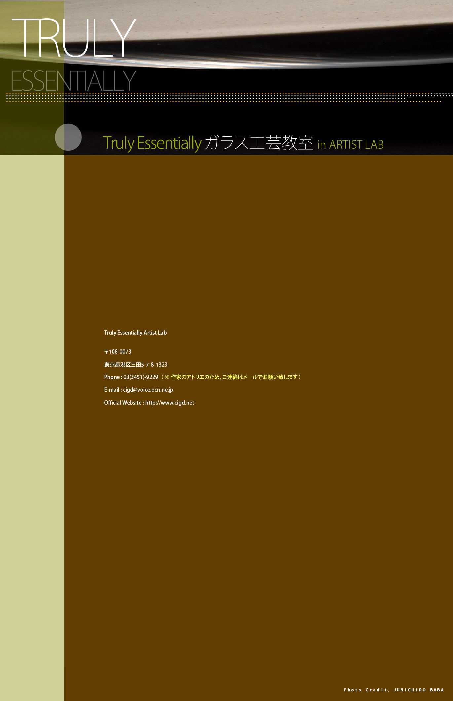
Task: Click the phone number 03(3451)-9229
Action: (141, 377)
